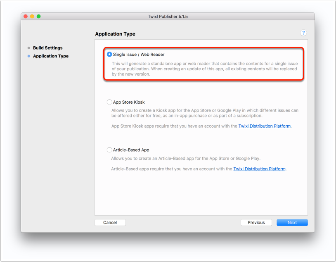Go back with the Previous button
Screen dimensions: 336x262
tap(256, 222)
